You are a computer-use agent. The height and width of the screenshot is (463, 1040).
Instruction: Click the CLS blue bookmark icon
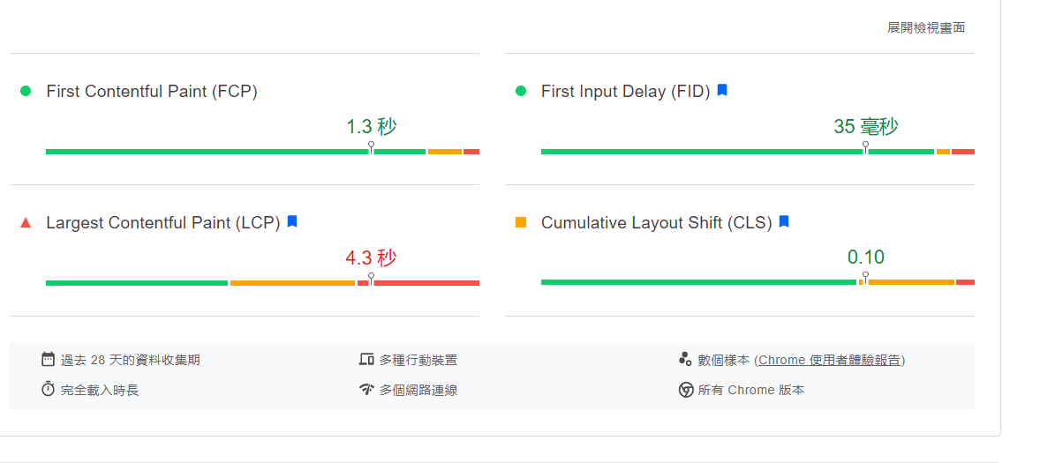tap(784, 222)
